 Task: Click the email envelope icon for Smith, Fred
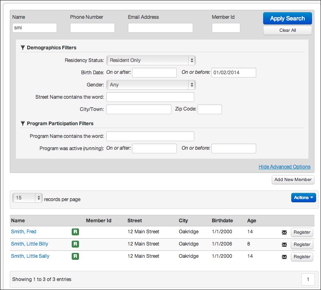[284, 232]
